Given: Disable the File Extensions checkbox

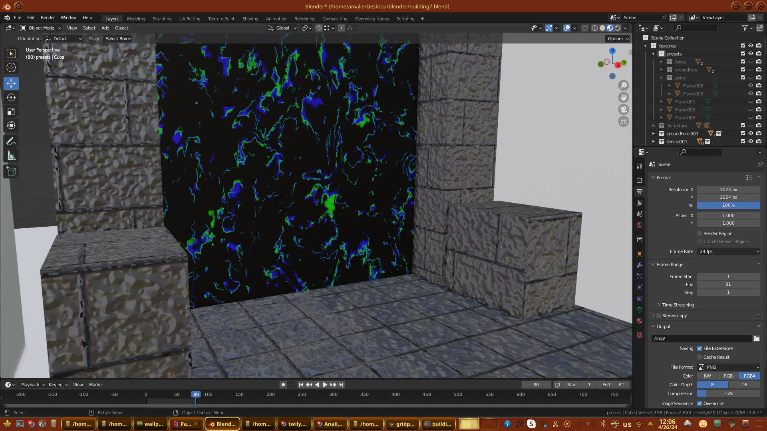Looking at the screenshot, I should pyautogui.click(x=699, y=348).
